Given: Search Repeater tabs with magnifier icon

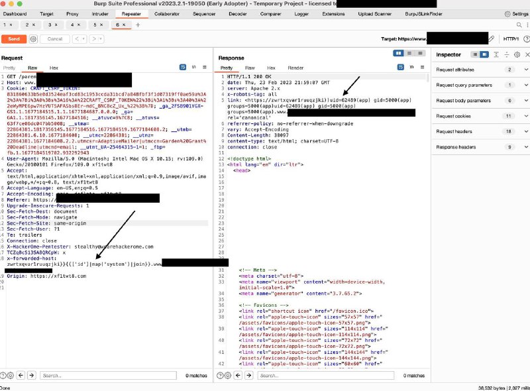Looking at the screenshot, I should click(x=519, y=25).
